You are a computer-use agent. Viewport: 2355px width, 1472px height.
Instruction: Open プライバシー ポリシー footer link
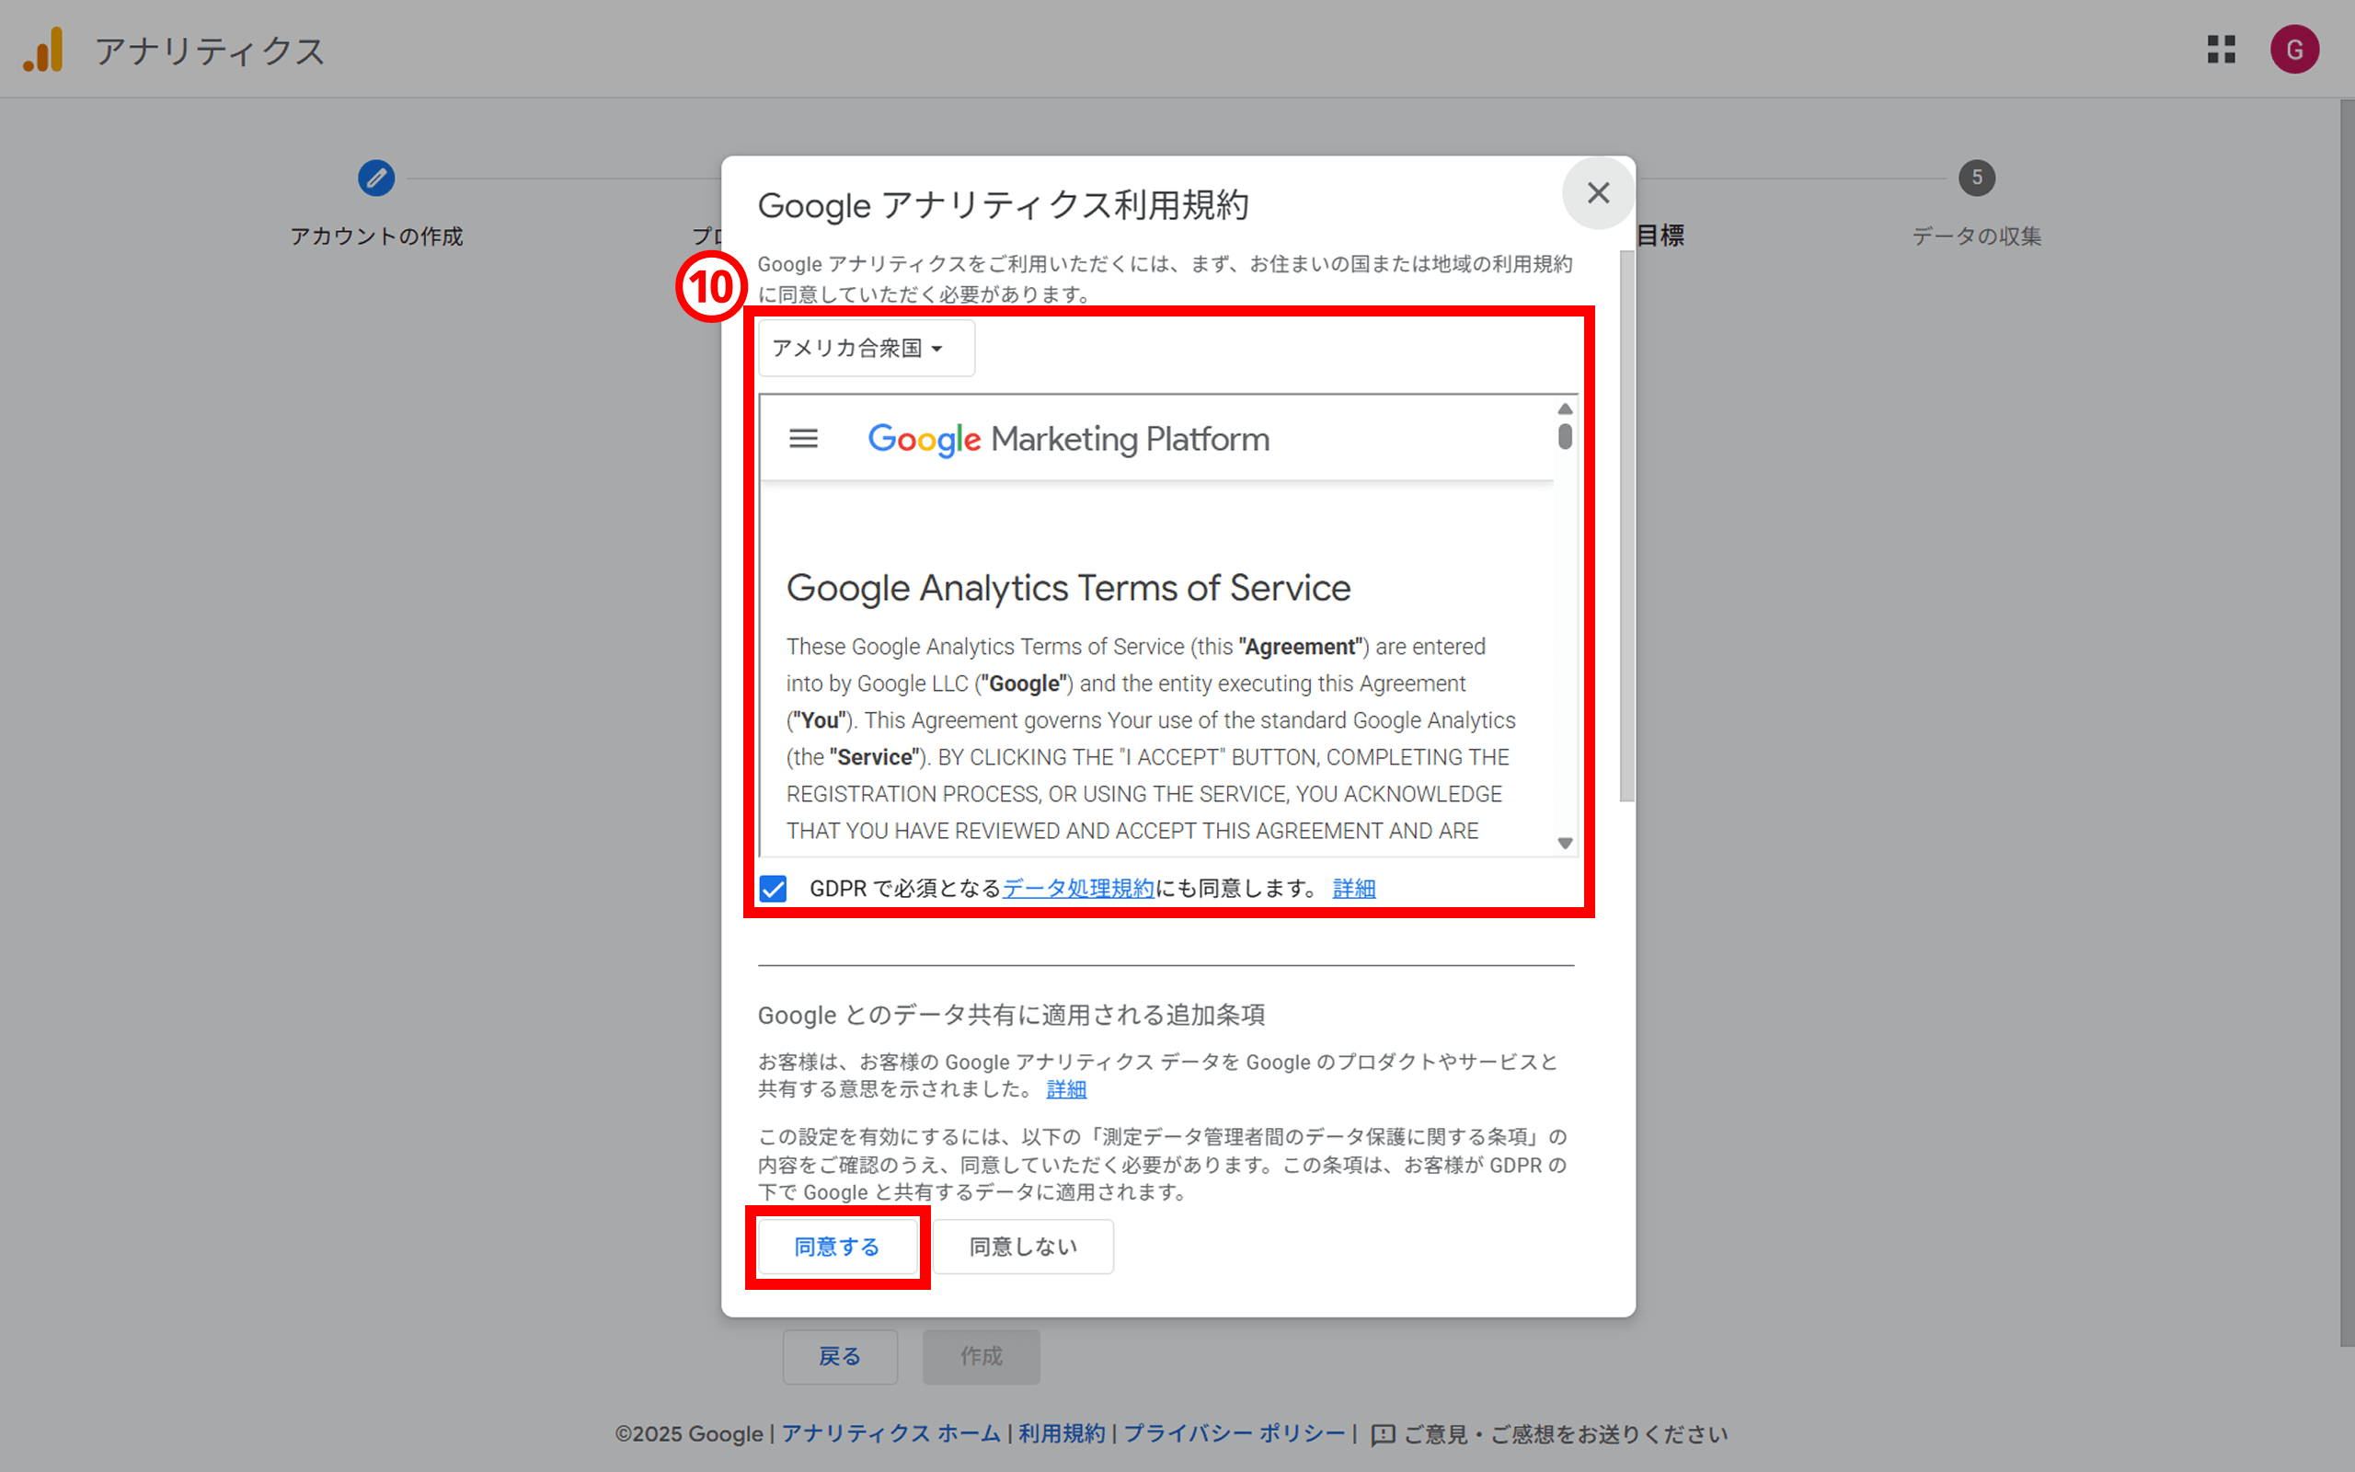coord(1234,1434)
